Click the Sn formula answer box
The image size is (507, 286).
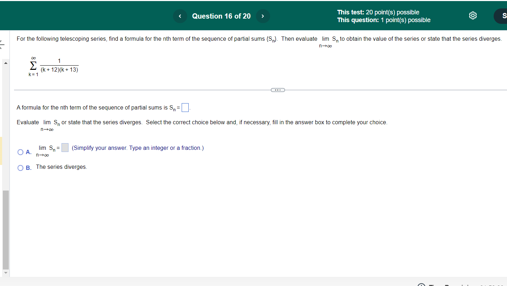(185, 107)
